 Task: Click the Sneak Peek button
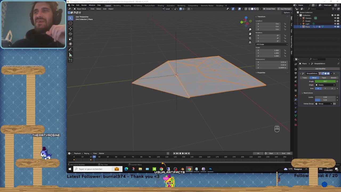pyautogui.click(x=269, y=9)
